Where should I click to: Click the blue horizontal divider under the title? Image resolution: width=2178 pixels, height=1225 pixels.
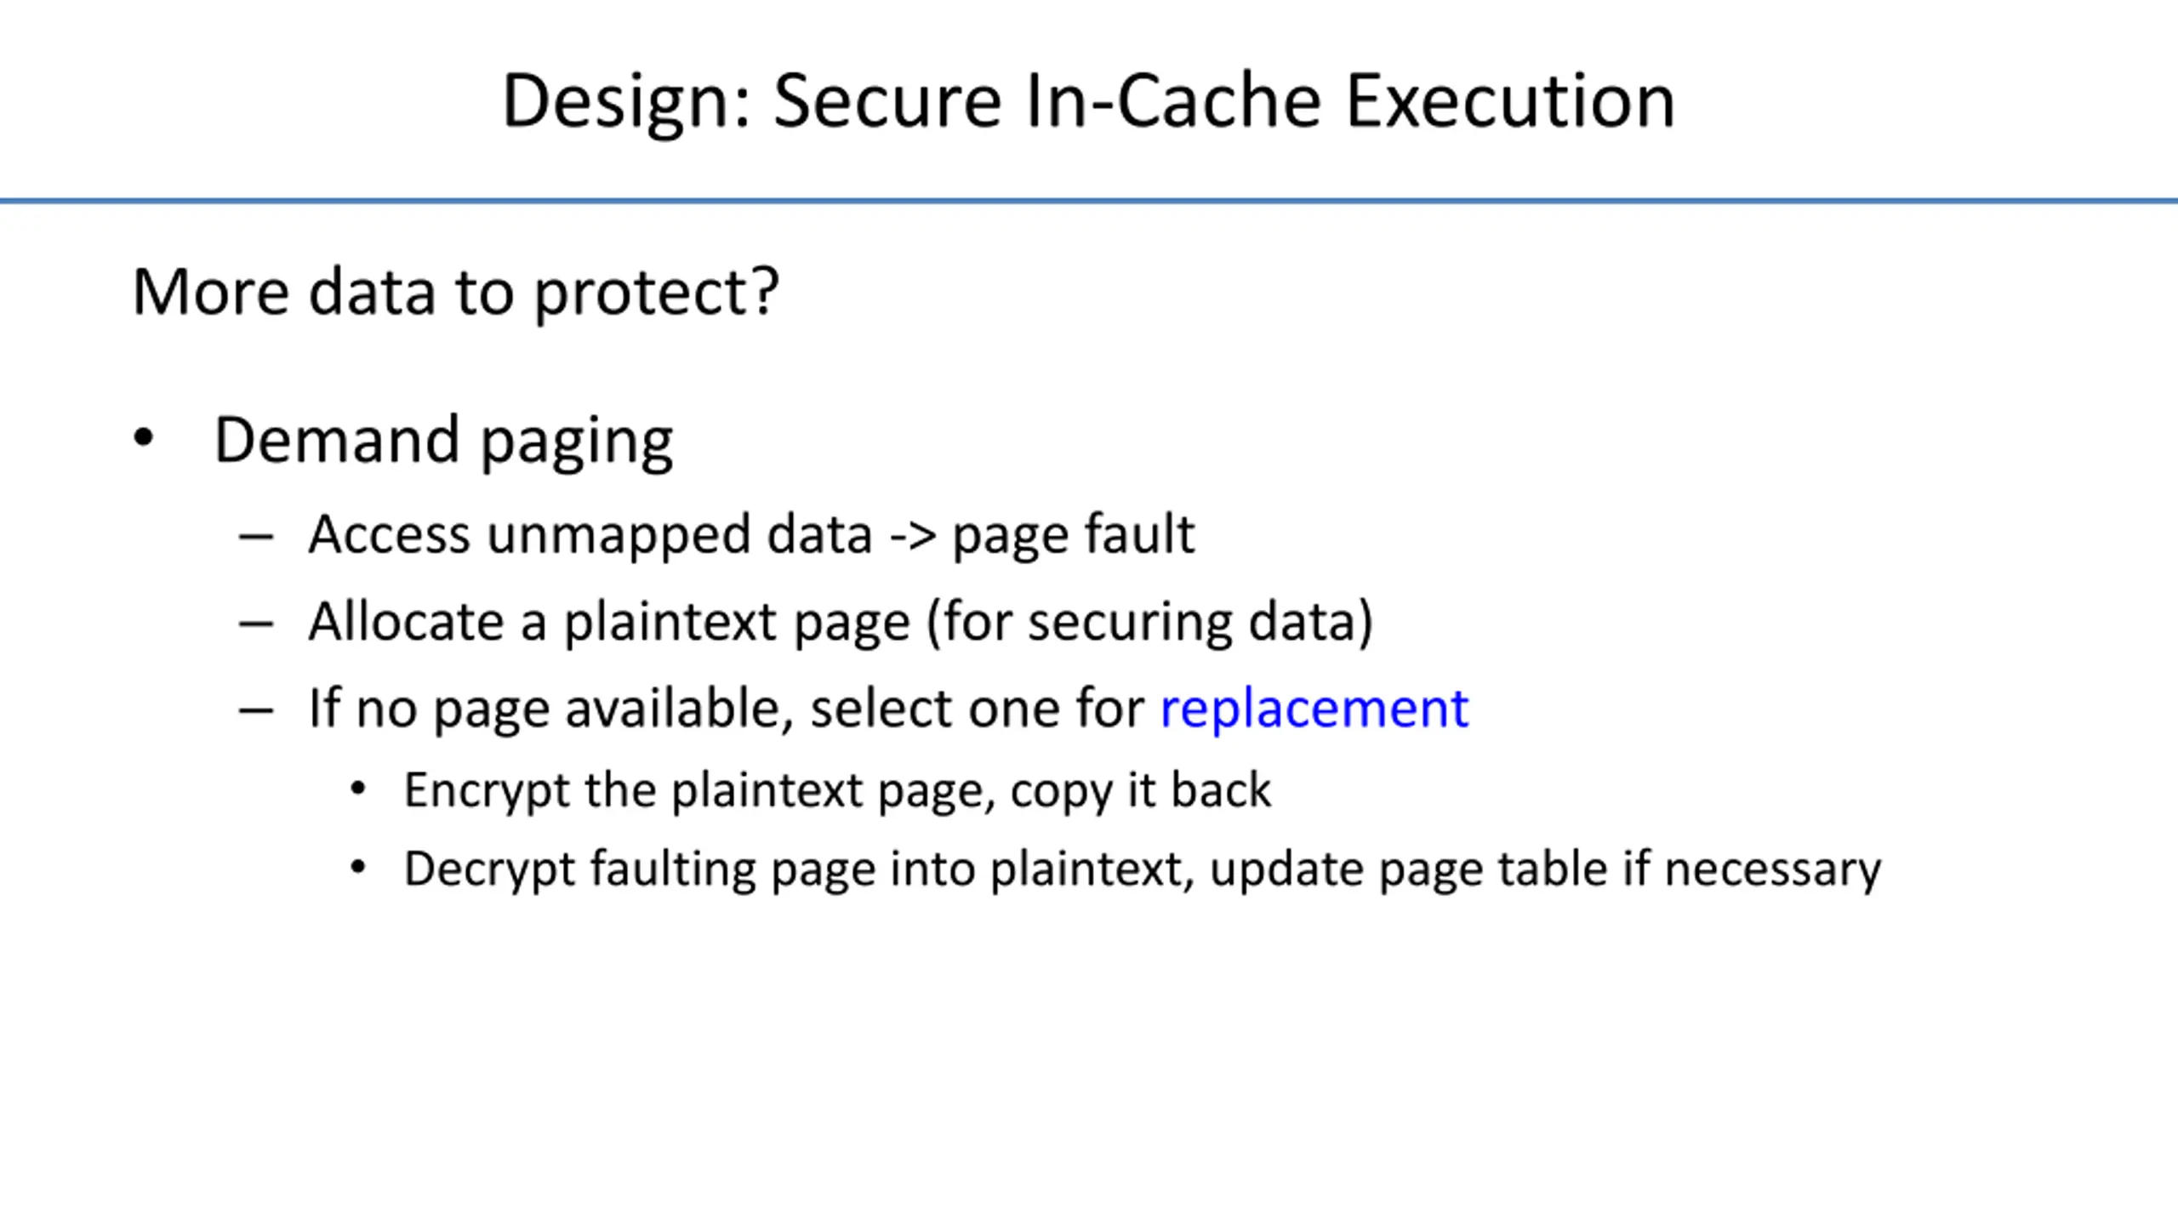click(1089, 201)
